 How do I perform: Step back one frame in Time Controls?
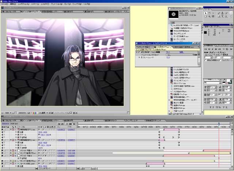pyautogui.click(x=209, y=49)
